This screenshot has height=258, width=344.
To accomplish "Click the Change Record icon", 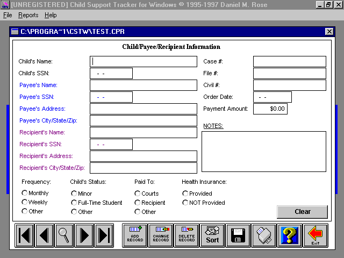I will (161, 235).
